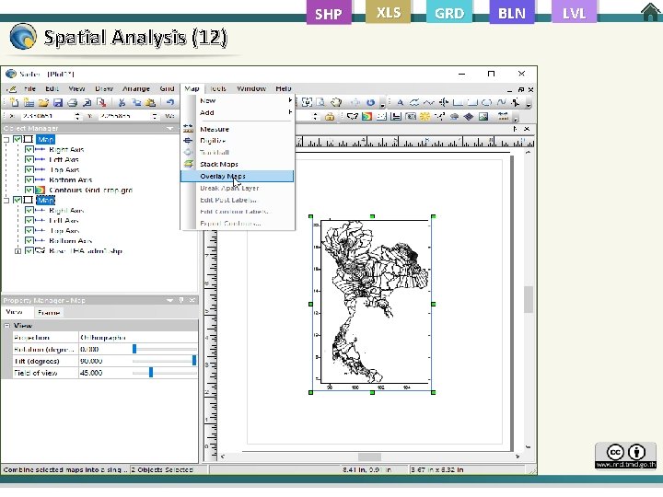
Task: Create a new Shaded Relief map
Action: click(425, 117)
